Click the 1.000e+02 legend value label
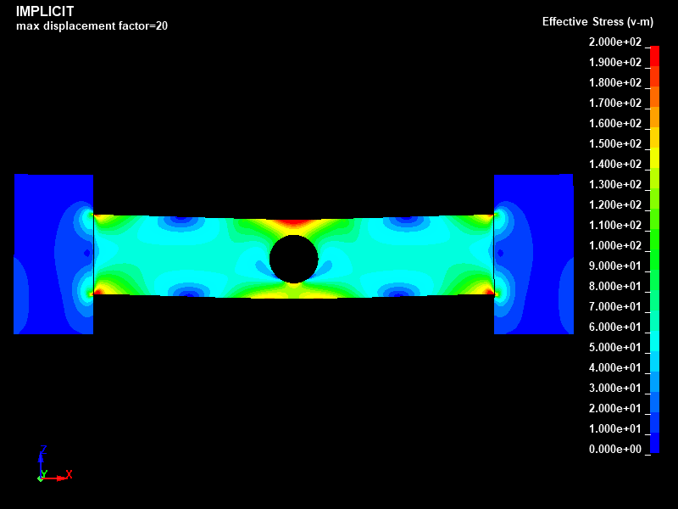The width and height of the screenshot is (678, 509). [615, 245]
